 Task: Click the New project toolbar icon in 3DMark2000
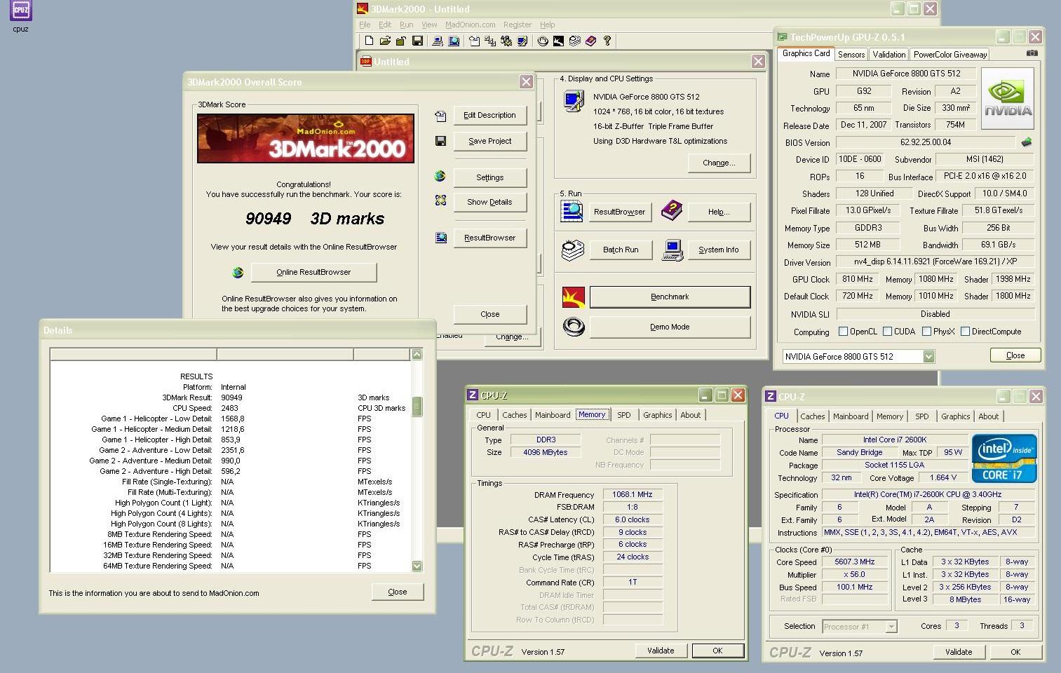click(x=369, y=41)
